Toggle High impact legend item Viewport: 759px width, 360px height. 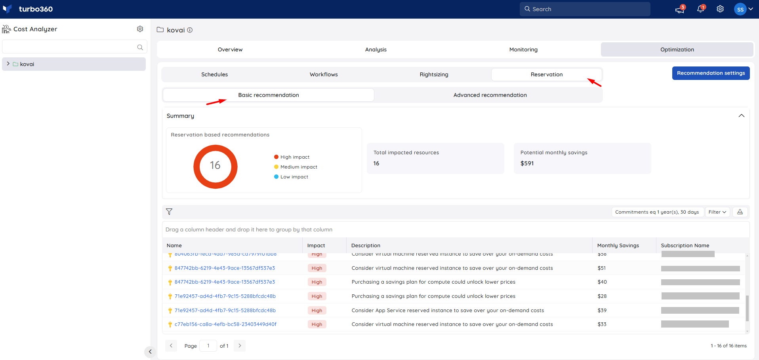pyautogui.click(x=292, y=157)
